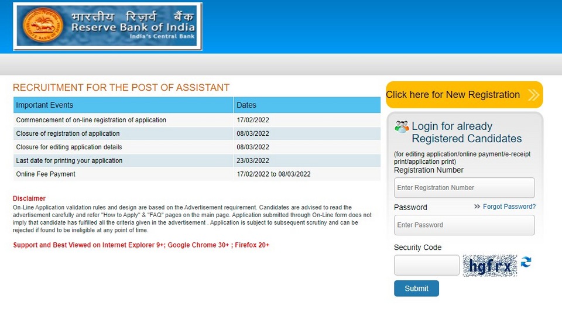This screenshot has width=562, height=316.
Task: Click the arrows beside Forgot Password
Action: 477,207
